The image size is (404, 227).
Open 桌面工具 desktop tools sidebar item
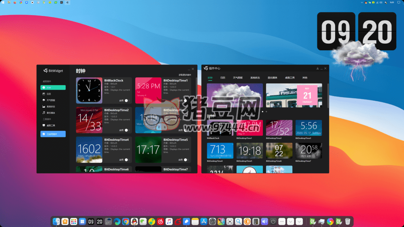[x=50, y=125]
